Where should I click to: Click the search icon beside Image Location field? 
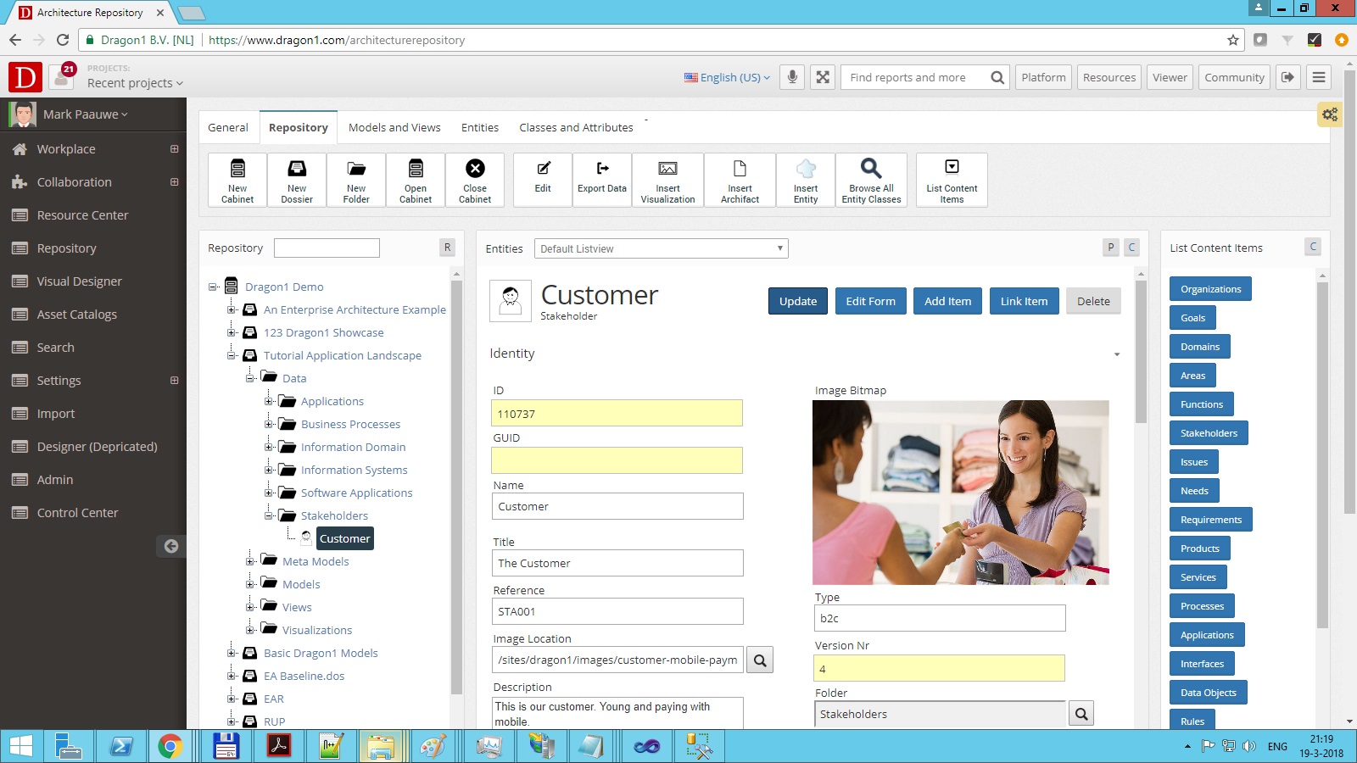click(x=760, y=660)
